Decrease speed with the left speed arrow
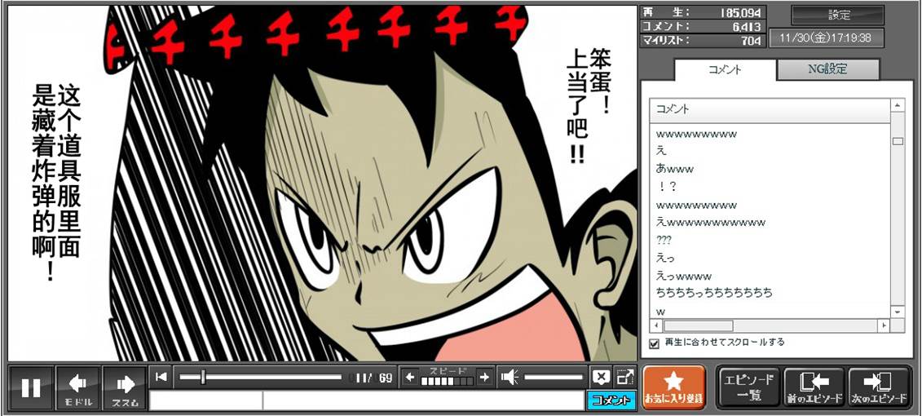922x416 pixels. pos(410,377)
